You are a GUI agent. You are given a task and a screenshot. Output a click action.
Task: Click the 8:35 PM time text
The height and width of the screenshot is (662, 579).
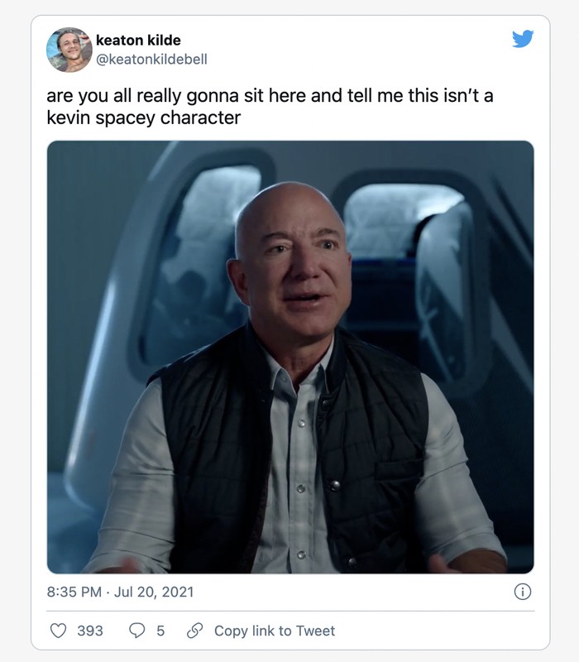(74, 592)
